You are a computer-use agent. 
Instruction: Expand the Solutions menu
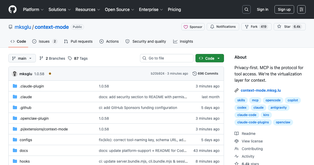pyautogui.click(x=60, y=9)
